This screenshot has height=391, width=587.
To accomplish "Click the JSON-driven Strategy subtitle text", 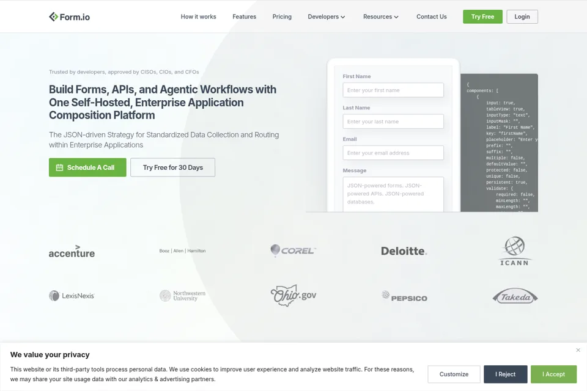I will coord(164,139).
